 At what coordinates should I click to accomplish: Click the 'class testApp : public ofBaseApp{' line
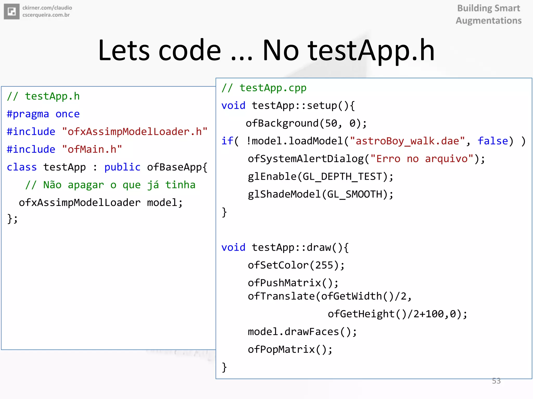(107, 168)
